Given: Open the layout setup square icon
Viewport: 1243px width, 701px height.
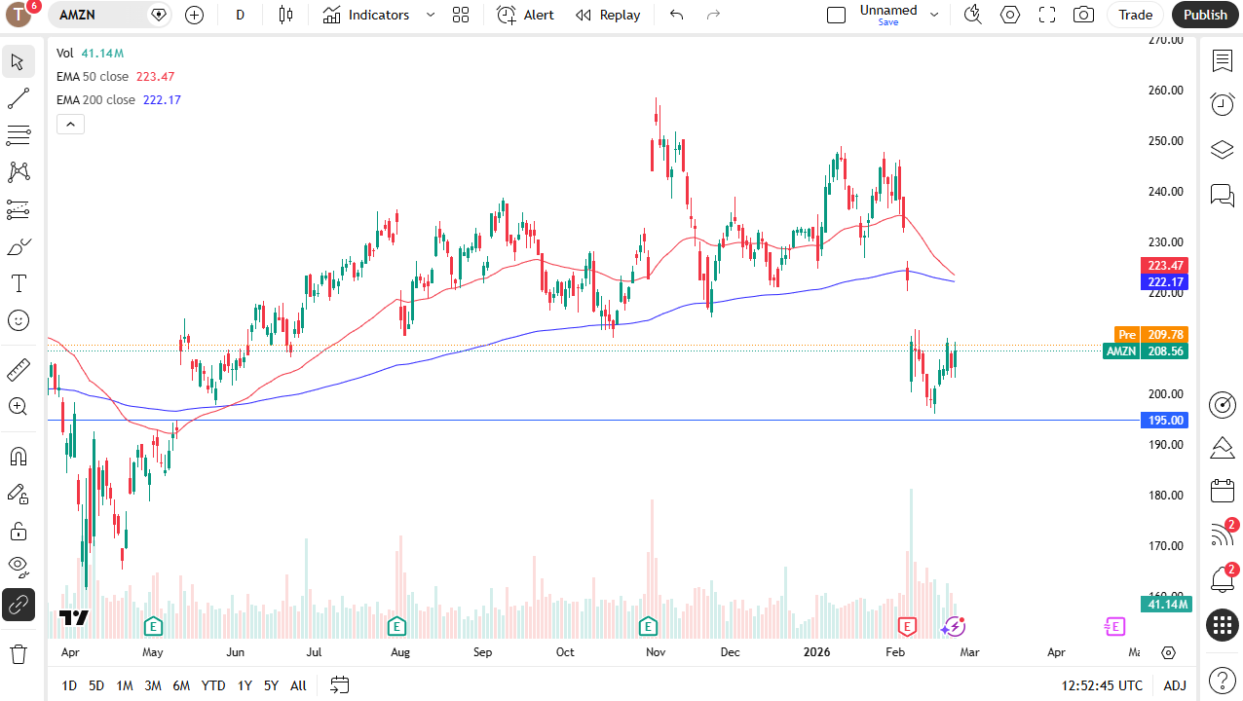Looking at the screenshot, I should 836,15.
